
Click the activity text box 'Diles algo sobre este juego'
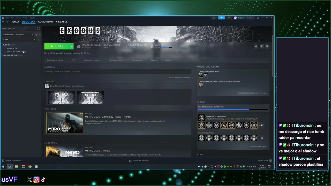[x=118, y=72]
